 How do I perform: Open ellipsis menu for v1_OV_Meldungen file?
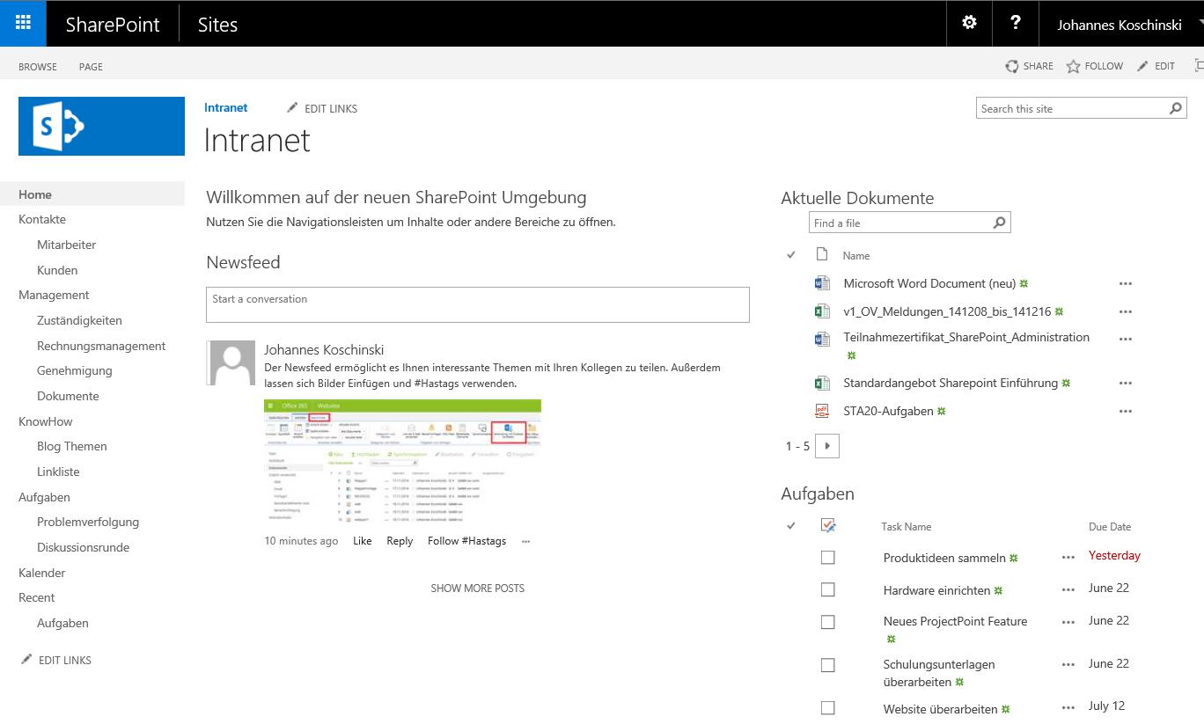[x=1125, y=312]
